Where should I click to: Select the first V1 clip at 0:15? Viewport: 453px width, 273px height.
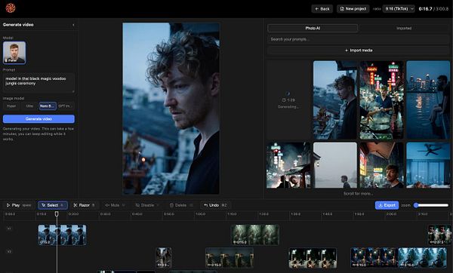(x=62, y=235)
